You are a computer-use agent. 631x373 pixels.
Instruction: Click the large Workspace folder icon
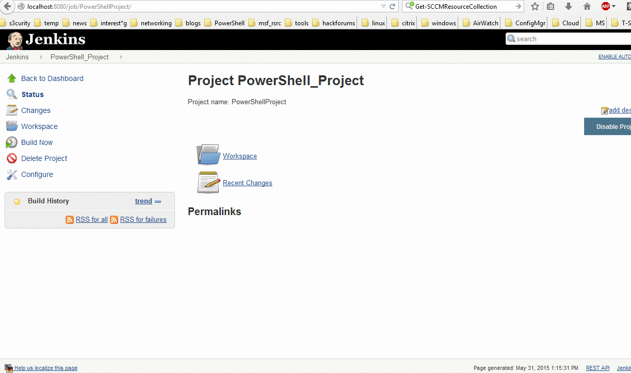click(x=208, y=155)
